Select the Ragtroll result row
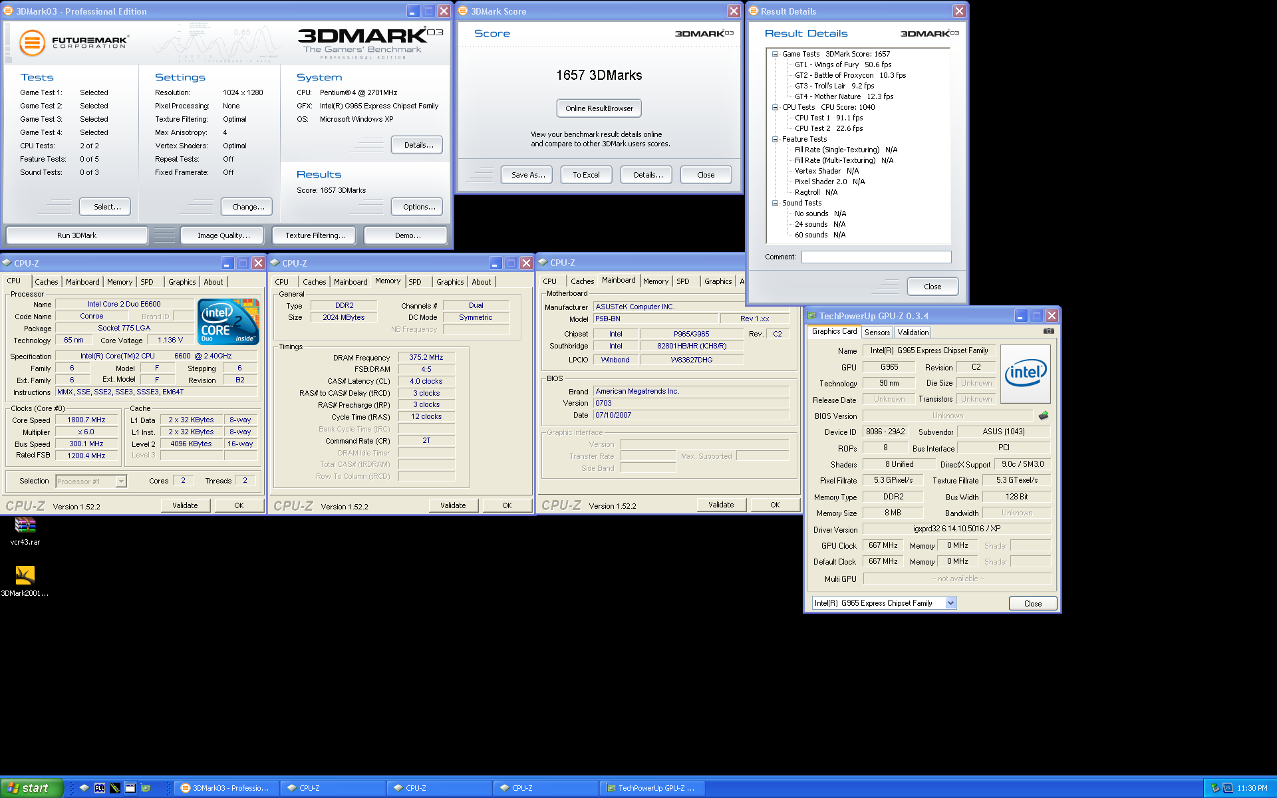 pos(815,192)
